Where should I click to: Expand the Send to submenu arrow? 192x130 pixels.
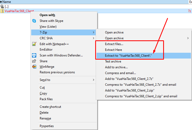pyautogui.click(x=93, y=80)
